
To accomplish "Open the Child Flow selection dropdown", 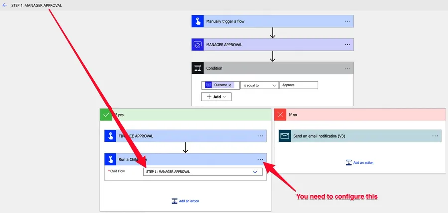I will click(203, 172).
